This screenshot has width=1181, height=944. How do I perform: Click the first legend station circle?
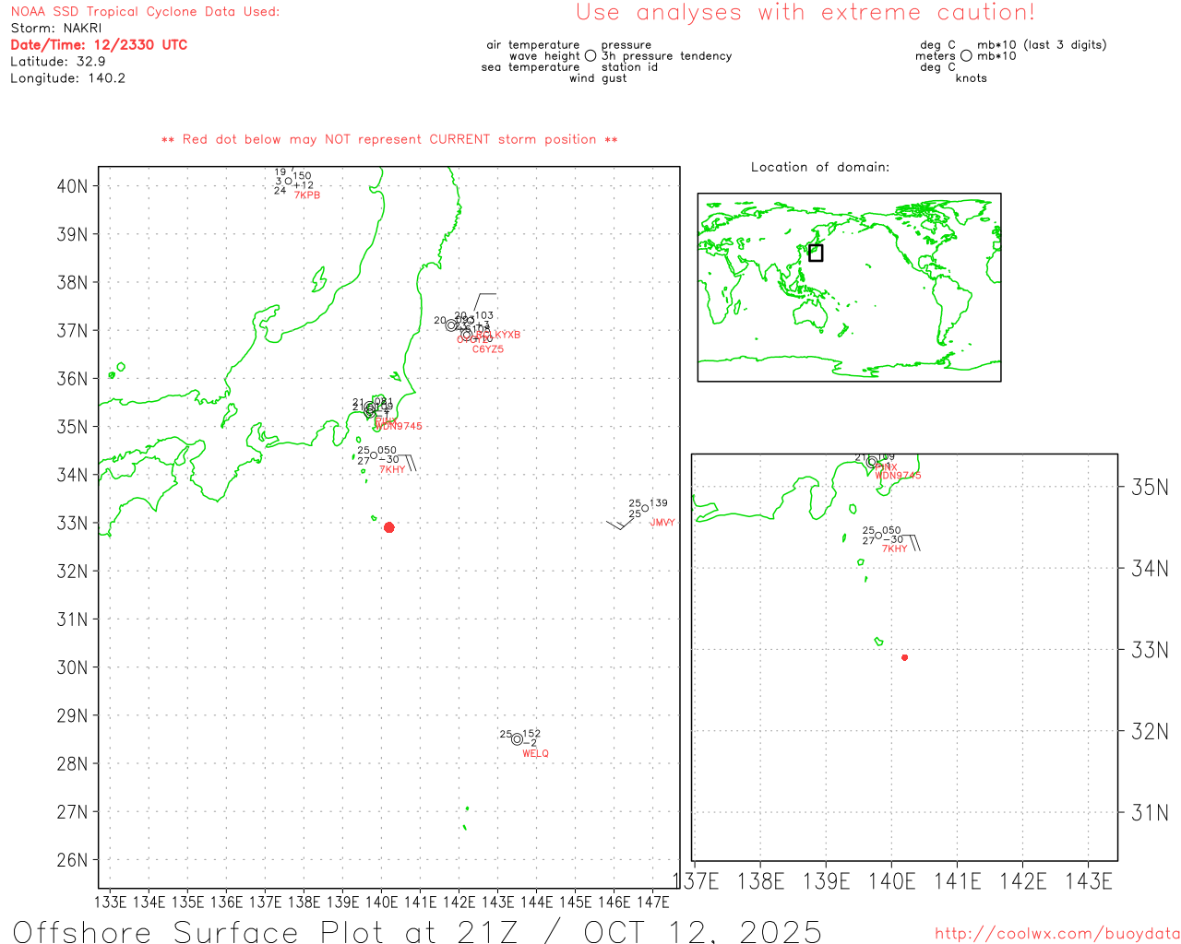590,56
